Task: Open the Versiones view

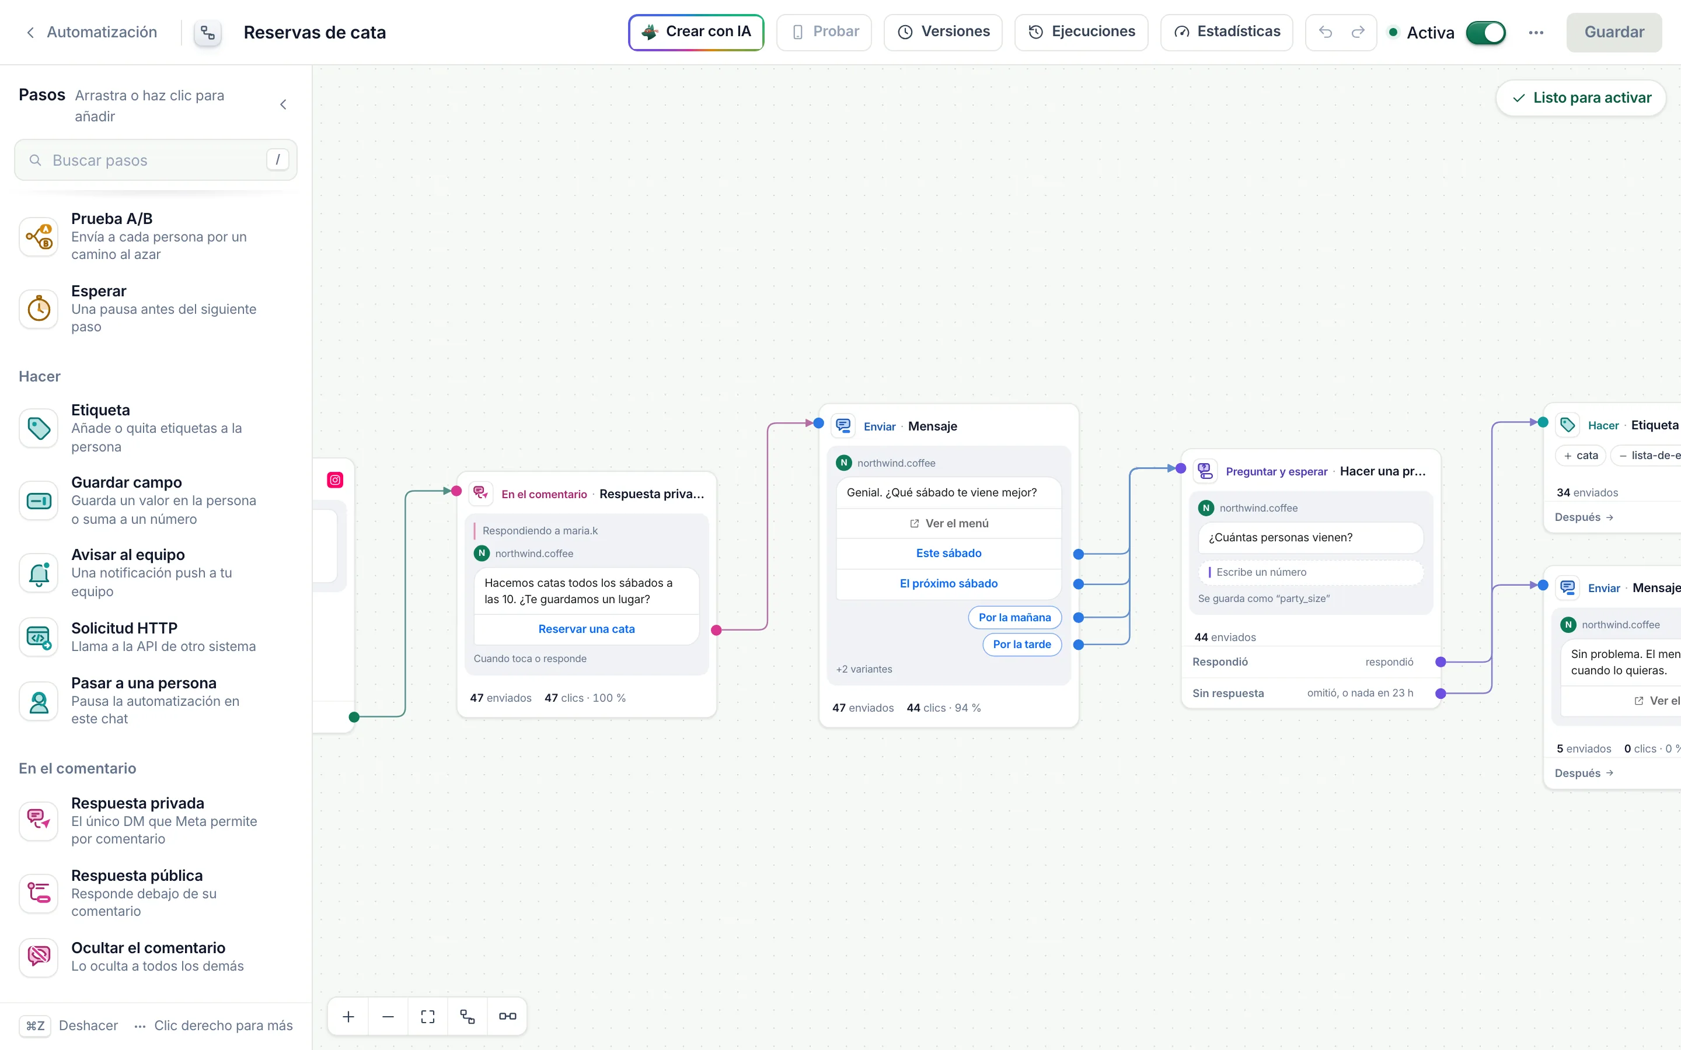Action: (943, 32)
